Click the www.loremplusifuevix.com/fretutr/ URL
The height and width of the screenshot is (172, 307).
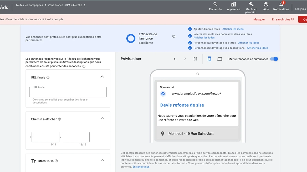coord(196,94)
